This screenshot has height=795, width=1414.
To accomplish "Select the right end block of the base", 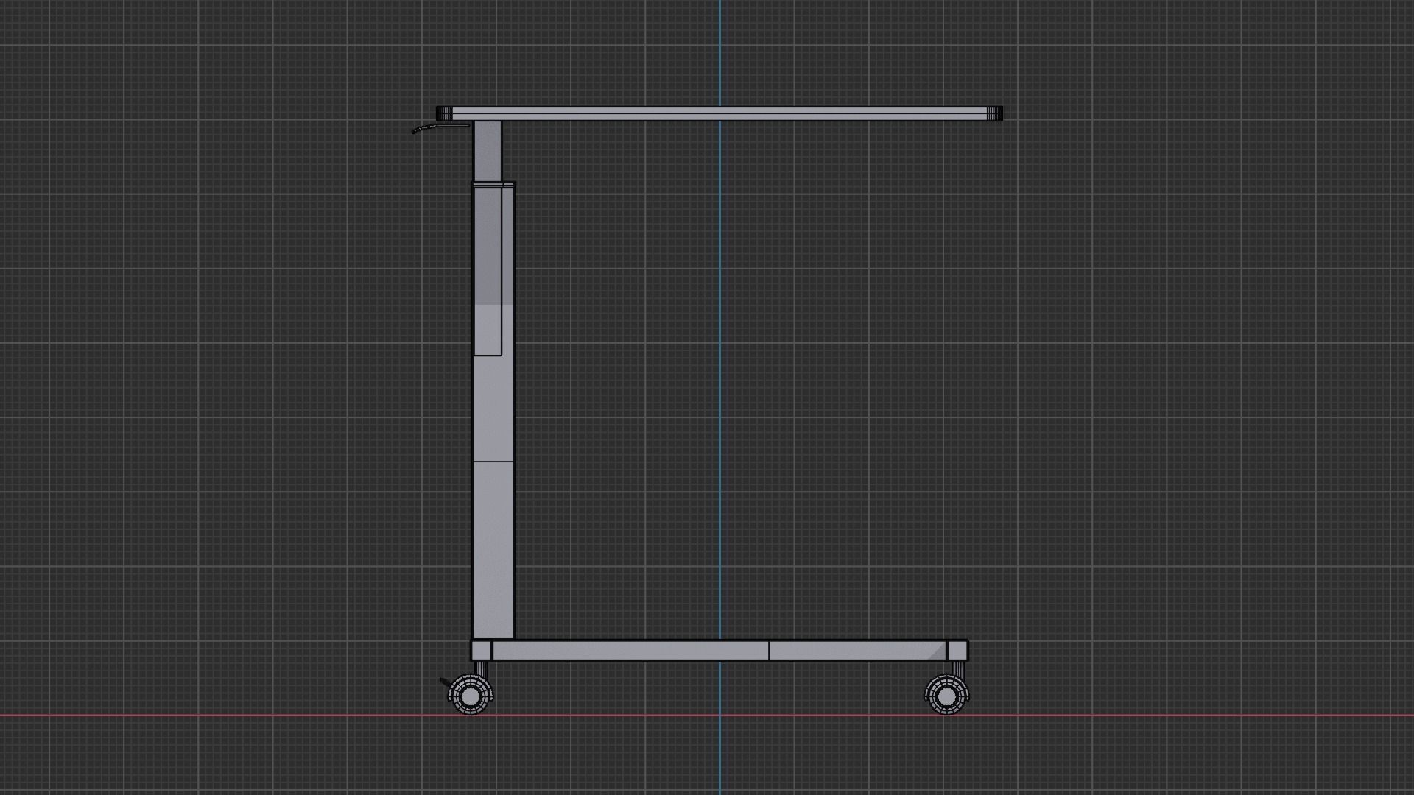I will pos(957,651).
